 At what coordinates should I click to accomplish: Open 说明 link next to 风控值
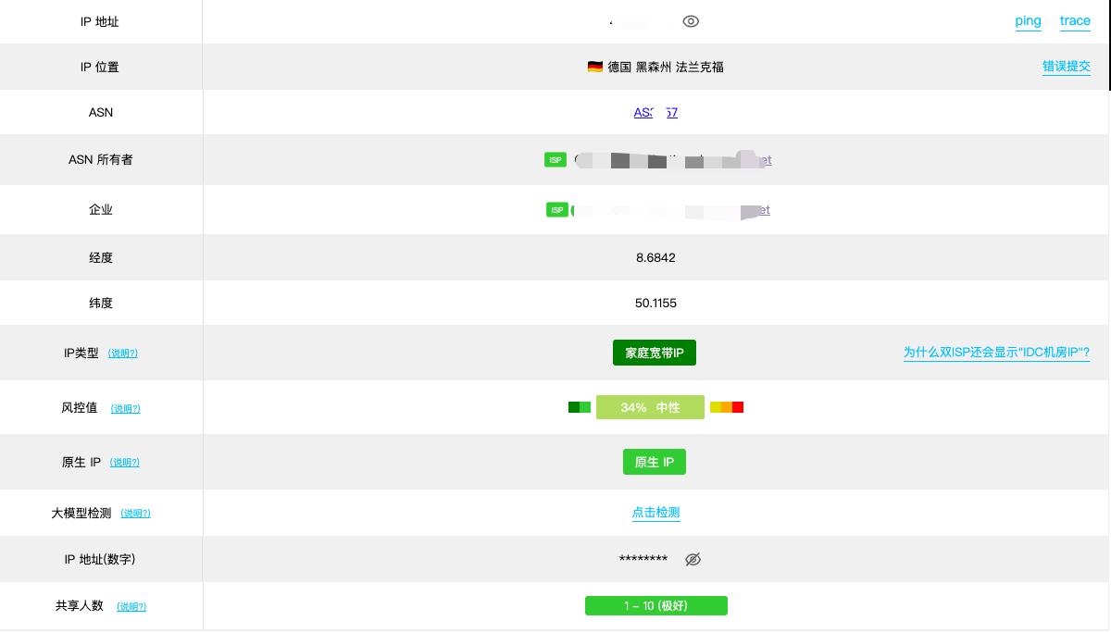coord(125,408)
